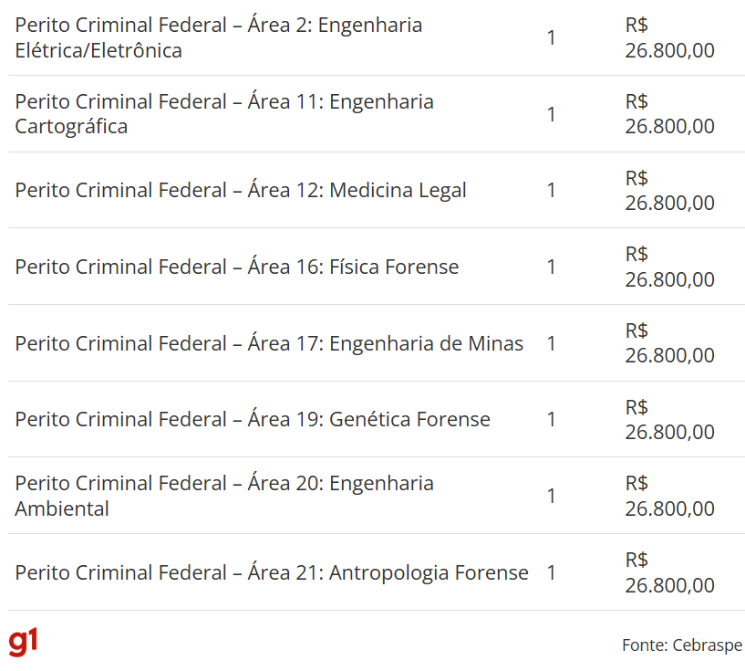Click the salary value for Engenharia de Minas
The width and height of the screenshot is (745, 671).
[669, 343]
